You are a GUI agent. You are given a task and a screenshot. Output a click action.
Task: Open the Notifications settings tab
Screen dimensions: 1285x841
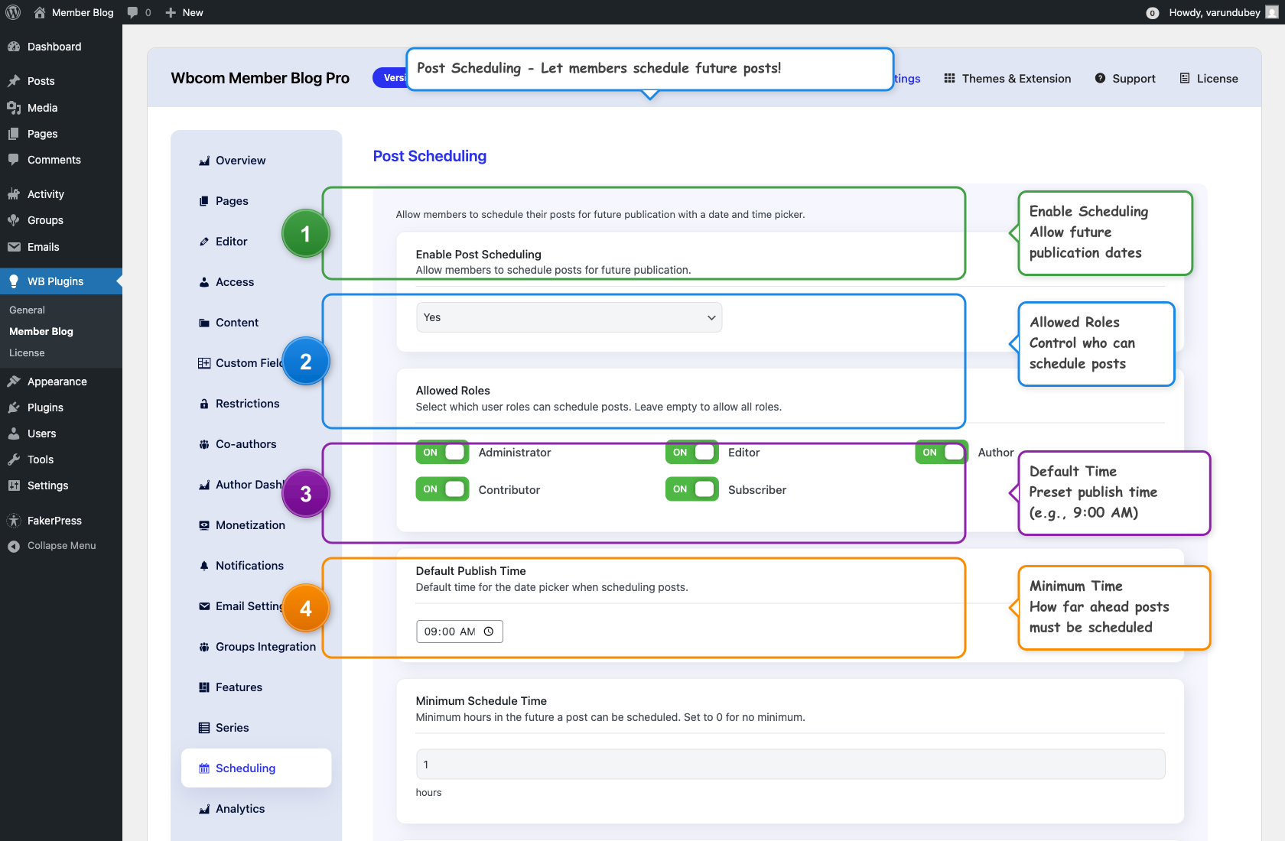pos(256,566)
